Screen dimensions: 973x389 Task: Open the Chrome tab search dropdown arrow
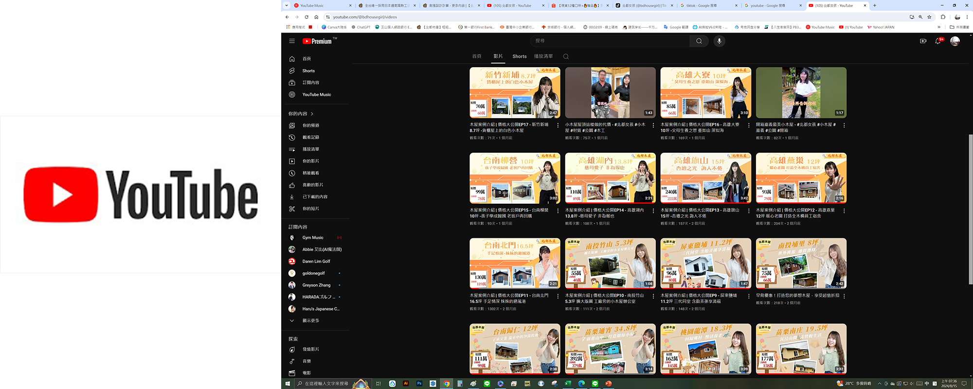287,5
